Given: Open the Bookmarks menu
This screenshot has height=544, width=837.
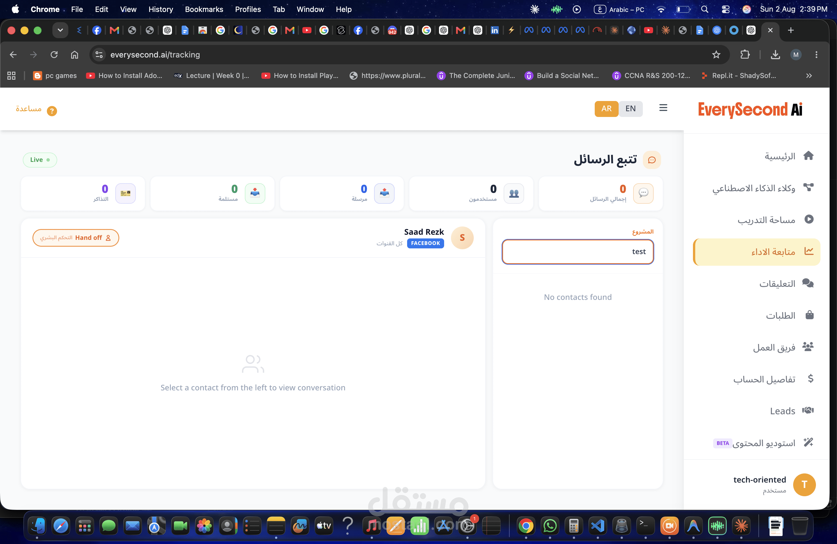Looking at the screenshot, I should (x=204, y=9).
